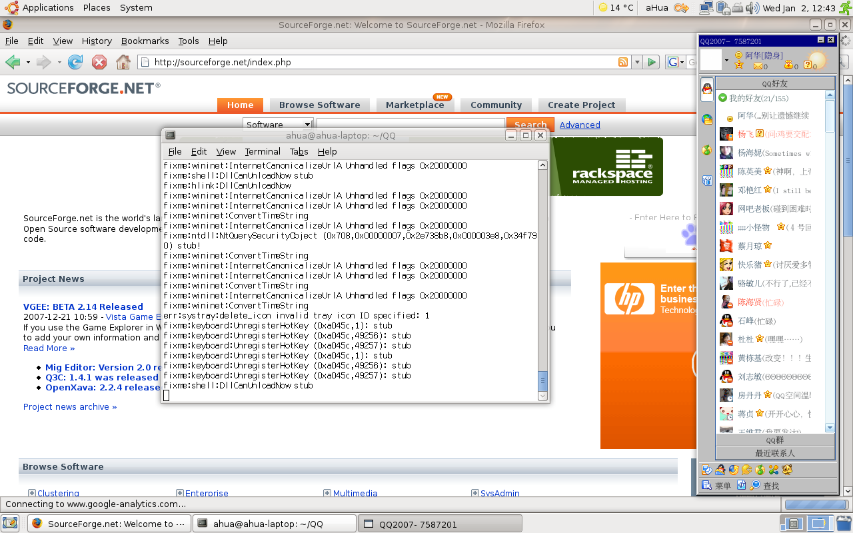Click QQ sun weather icon

point(817,61)
